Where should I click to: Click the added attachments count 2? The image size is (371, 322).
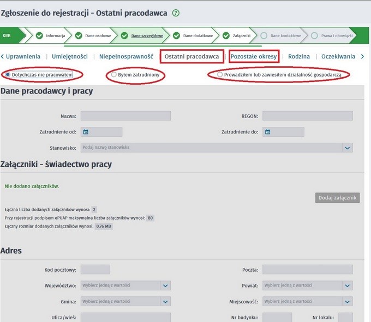click(94, 209)
